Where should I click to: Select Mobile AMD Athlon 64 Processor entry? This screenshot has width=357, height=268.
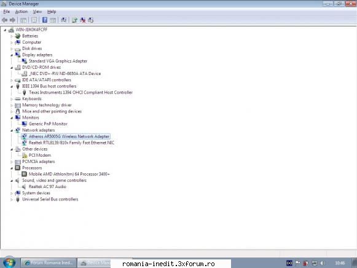pos(69,174)
